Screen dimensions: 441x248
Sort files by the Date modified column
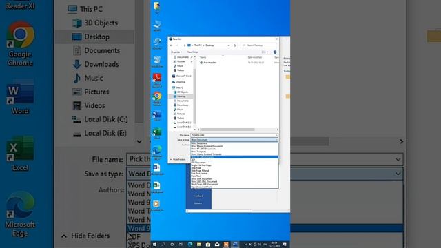click(255, 57)
